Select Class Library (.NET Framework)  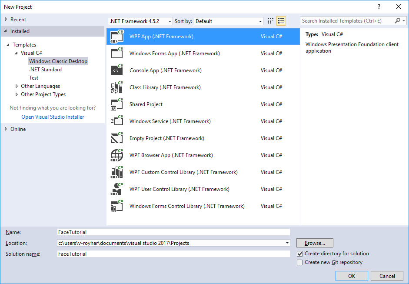tap(203, 87)
